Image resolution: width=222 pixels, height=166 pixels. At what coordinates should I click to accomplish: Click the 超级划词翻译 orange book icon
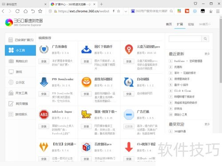(87, 82)
